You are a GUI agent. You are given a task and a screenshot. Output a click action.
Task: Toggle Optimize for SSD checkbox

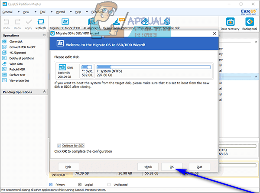pos(59,146)
